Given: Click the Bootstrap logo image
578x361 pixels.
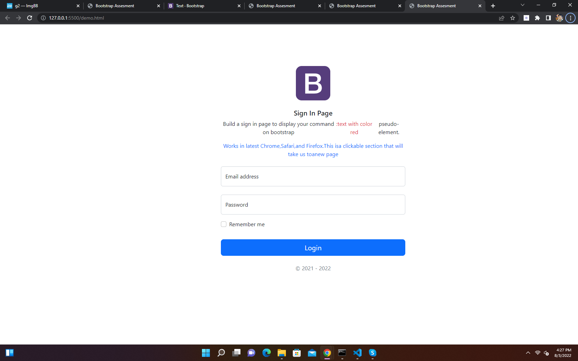Looking at the screenshot, I should click(x=313, y=83).
